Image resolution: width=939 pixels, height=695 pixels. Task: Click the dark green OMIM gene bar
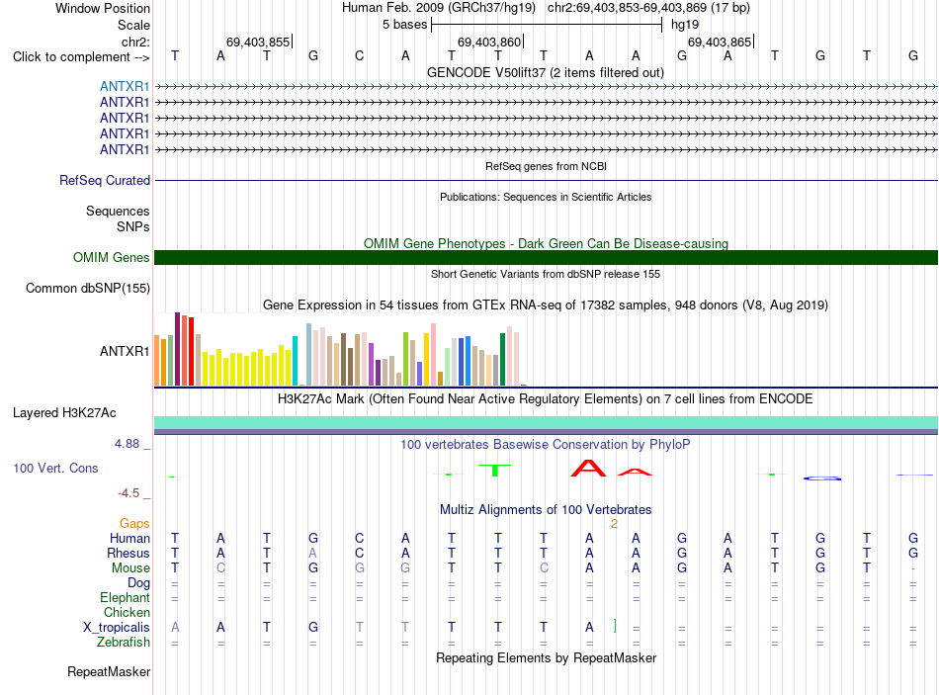[547, 258]
